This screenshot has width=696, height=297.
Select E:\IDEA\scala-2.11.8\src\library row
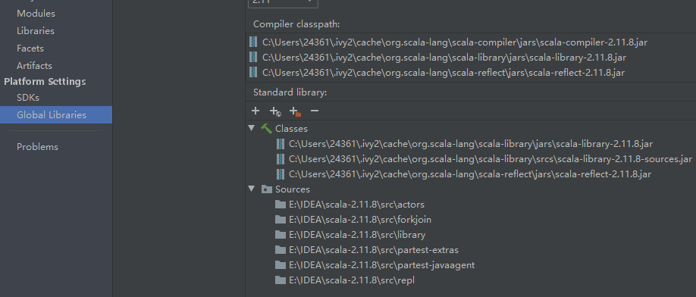(357, 235)
